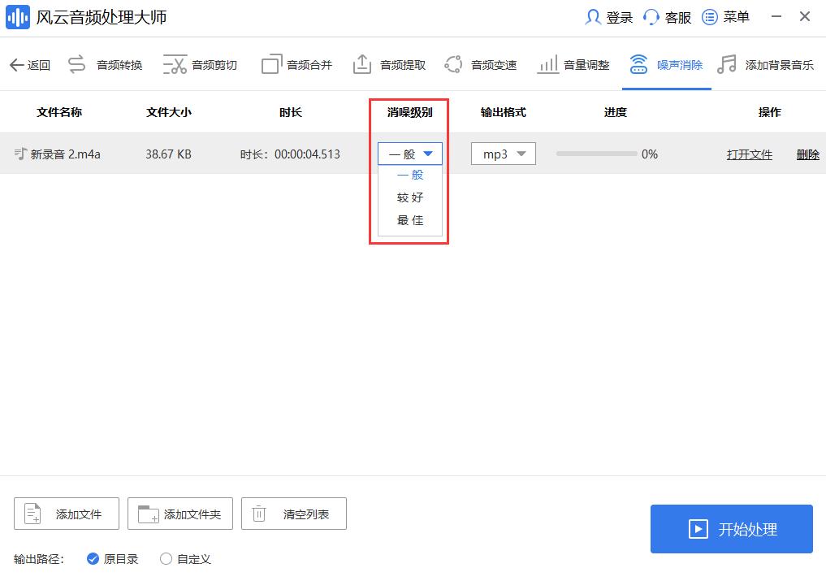
Task: Click the 返回 back arrow icon
Action: coord(16,65)
